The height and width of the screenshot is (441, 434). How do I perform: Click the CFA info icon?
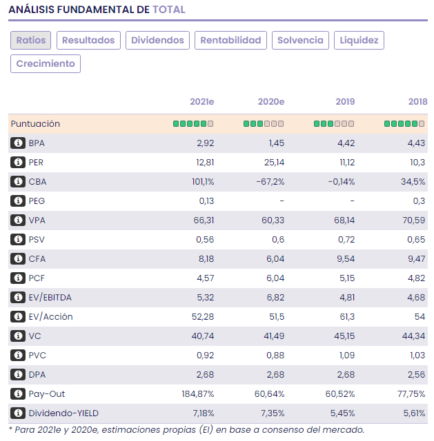click(18, 259)
